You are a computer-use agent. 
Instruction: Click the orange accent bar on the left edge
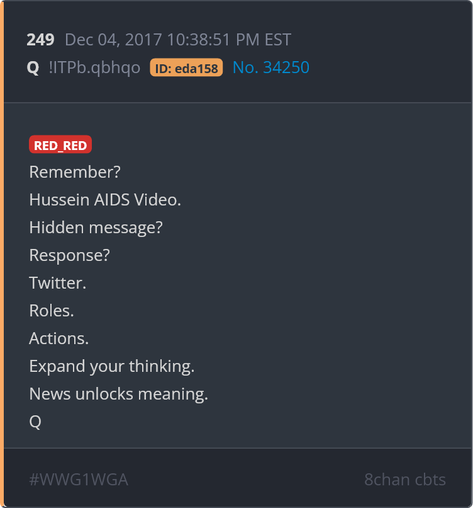click(2, 254)
